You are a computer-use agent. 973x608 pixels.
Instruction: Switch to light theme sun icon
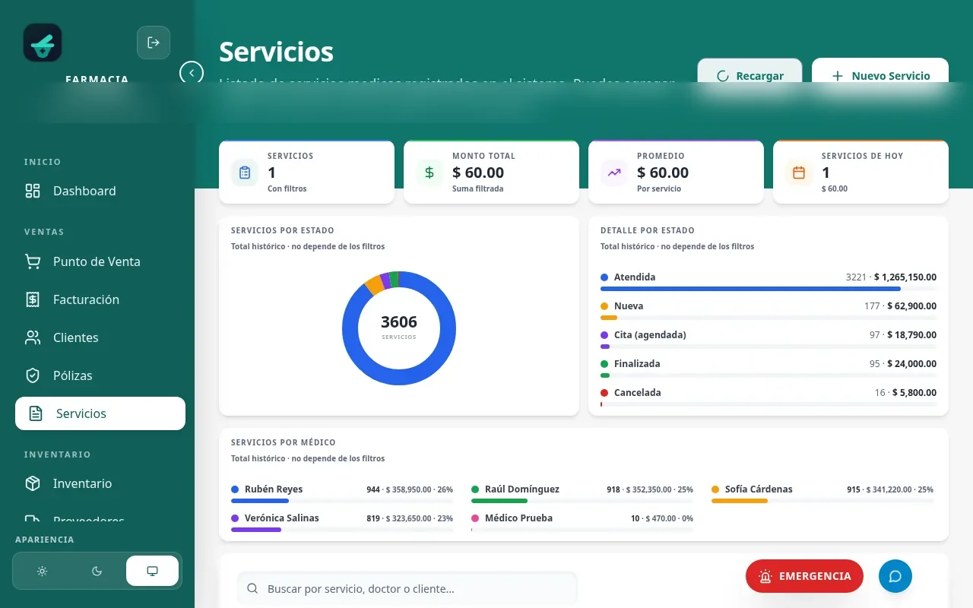coord(43,571)
